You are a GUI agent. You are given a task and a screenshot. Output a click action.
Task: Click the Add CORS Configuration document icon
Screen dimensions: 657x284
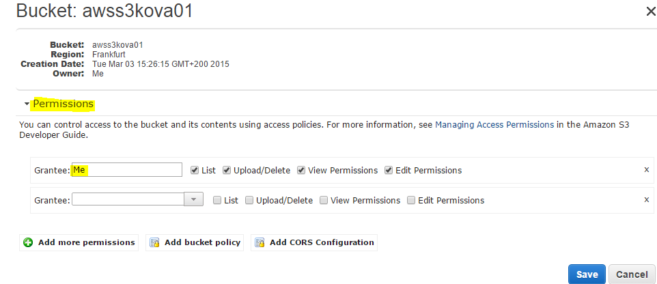[x=260, y=242]
